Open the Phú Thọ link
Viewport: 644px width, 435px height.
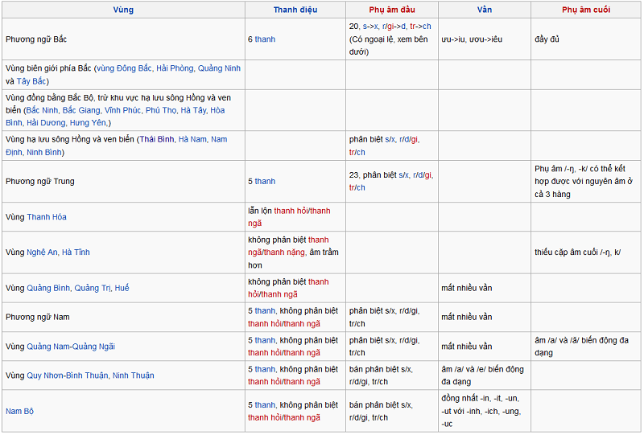161,110
